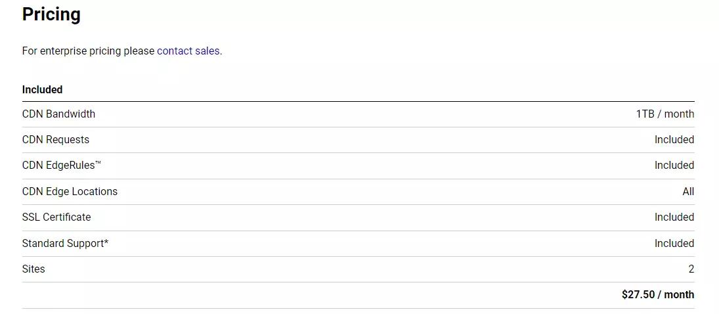
Task: Click Included value for CDN Requests
Action: coord(674,139)
